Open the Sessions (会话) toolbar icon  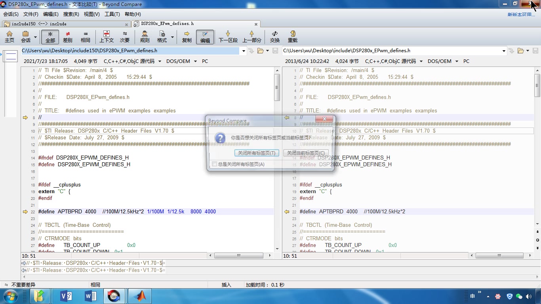[x=26, y=37]
